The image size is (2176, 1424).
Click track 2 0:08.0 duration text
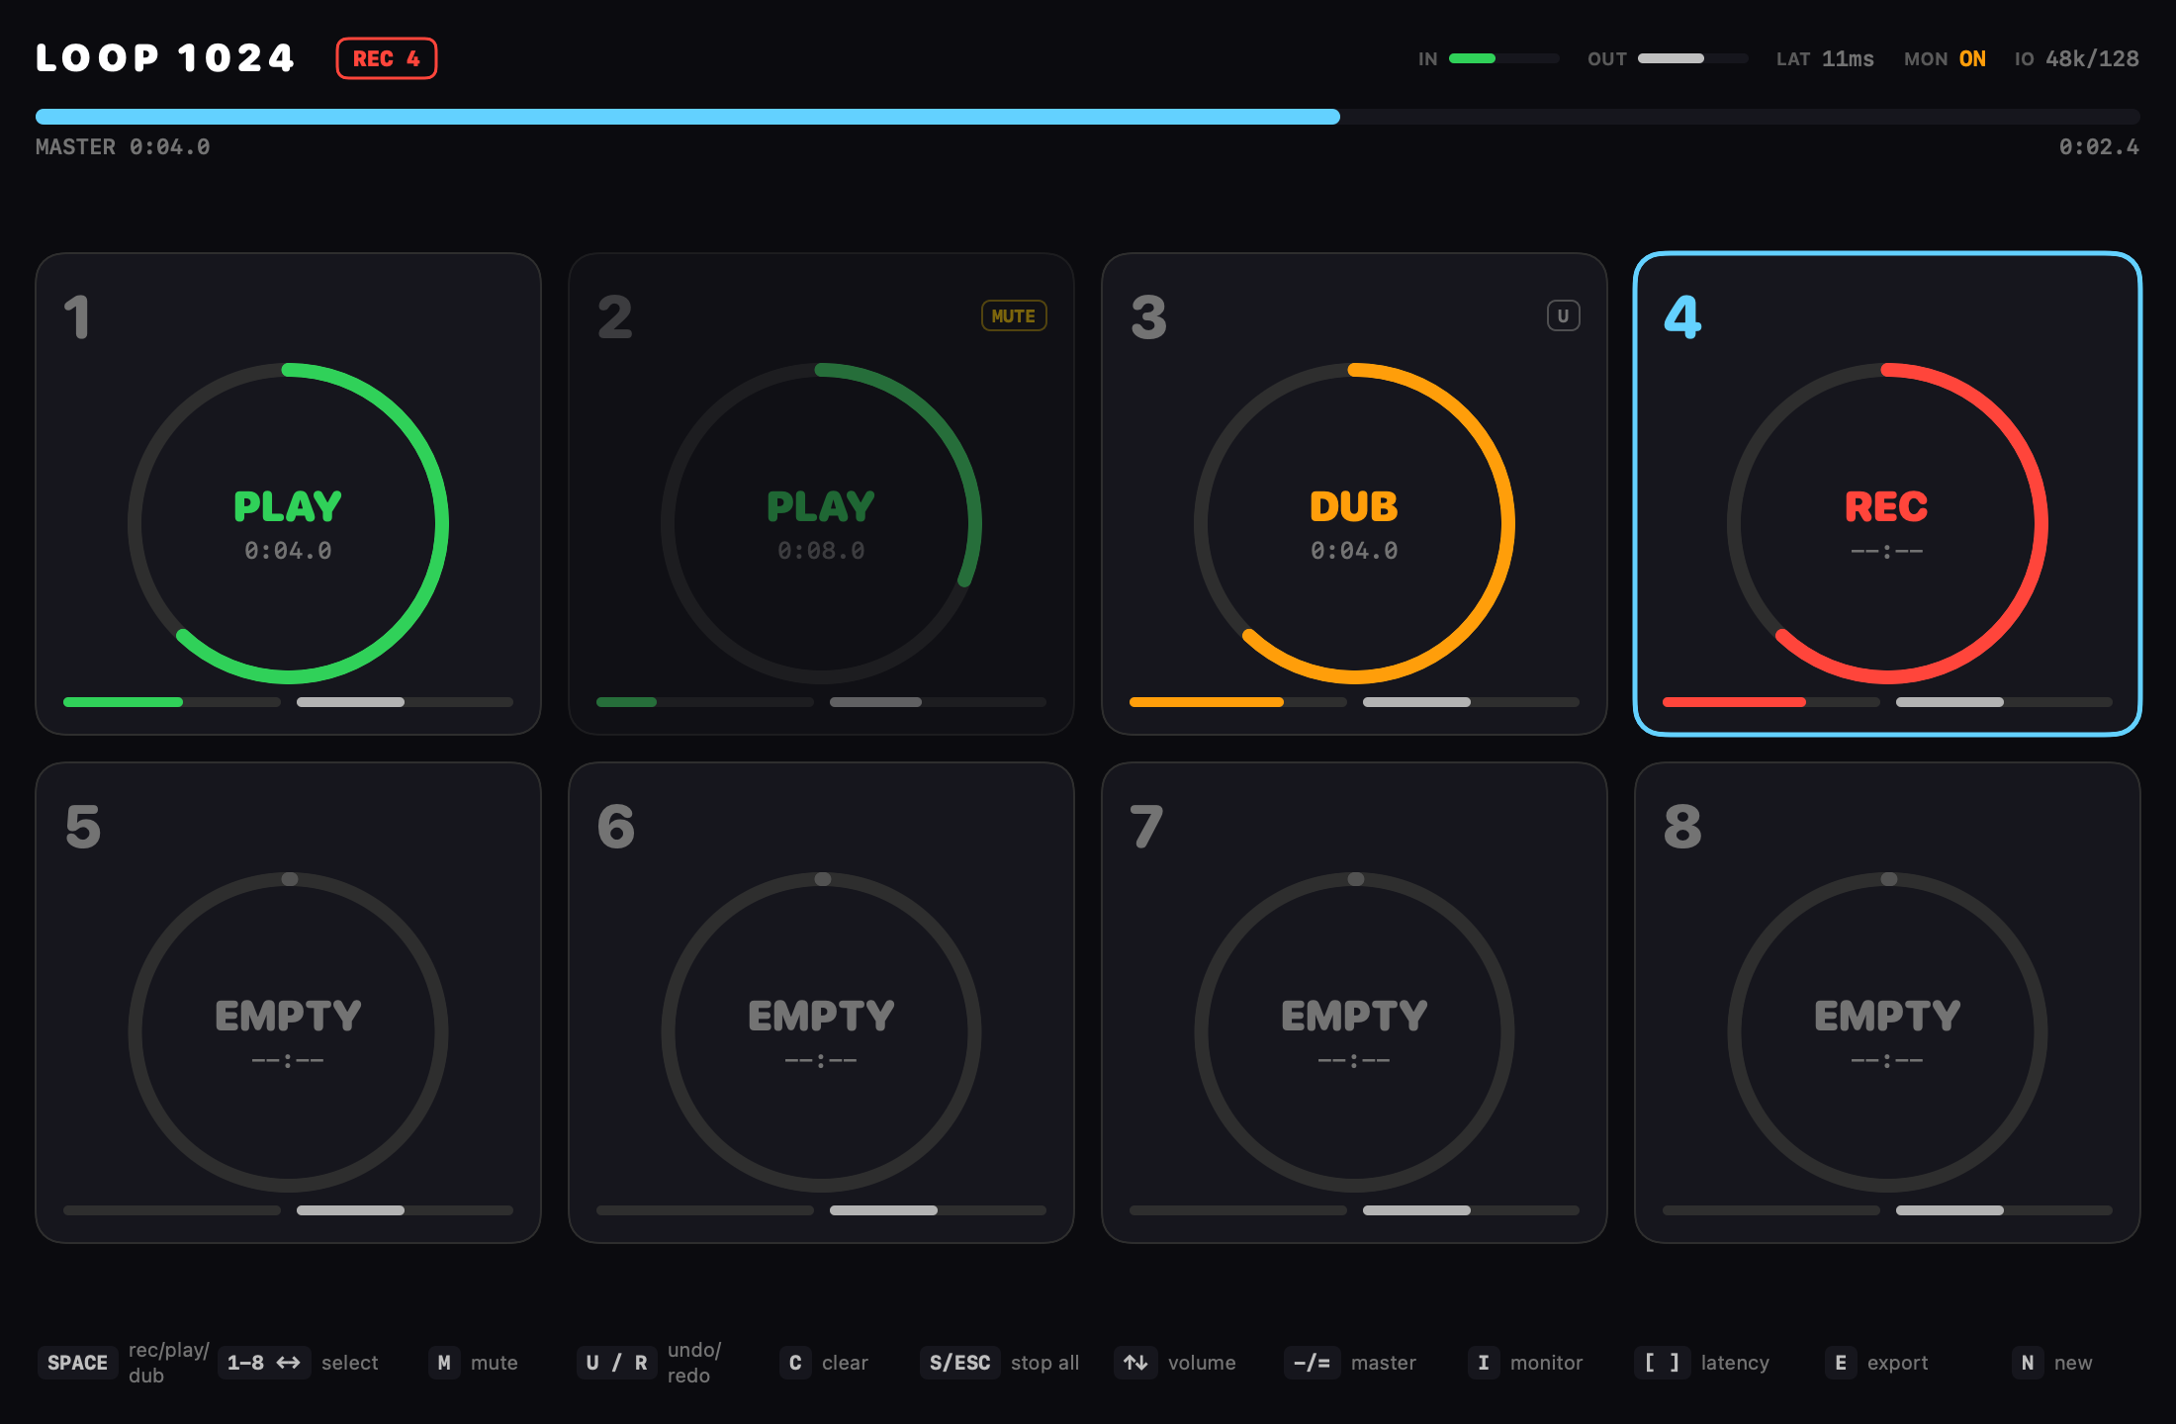pyautogui.click(x=821, y=551)
